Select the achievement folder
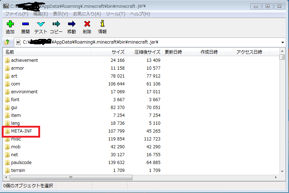Image resolution: width=289 pixels, height=193 pixels. (x=24, y=60)
